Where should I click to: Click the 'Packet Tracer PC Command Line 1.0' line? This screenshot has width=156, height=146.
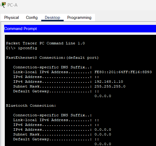click(x=45, y=43)
